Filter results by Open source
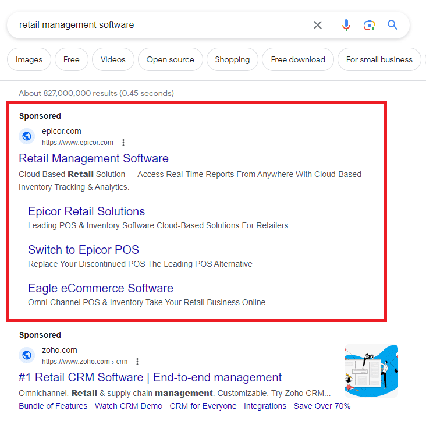The height and width of the screenshot is (421, 426). [170, 59]
